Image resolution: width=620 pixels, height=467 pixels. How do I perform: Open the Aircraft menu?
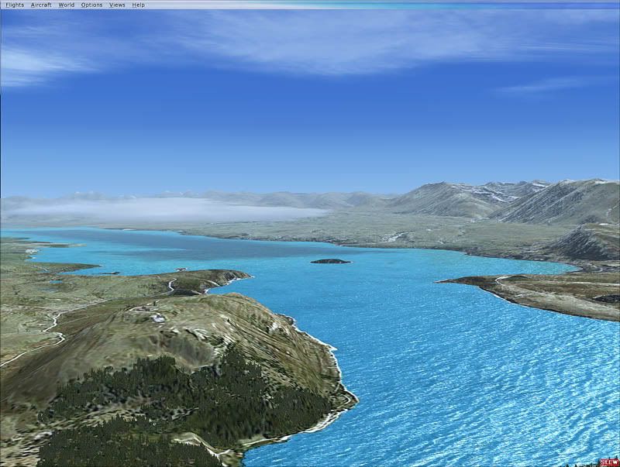[x=41, y=5]
